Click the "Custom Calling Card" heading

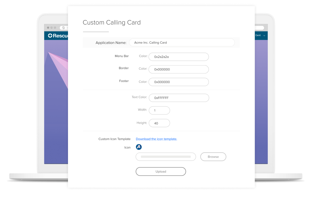(111, 23)
